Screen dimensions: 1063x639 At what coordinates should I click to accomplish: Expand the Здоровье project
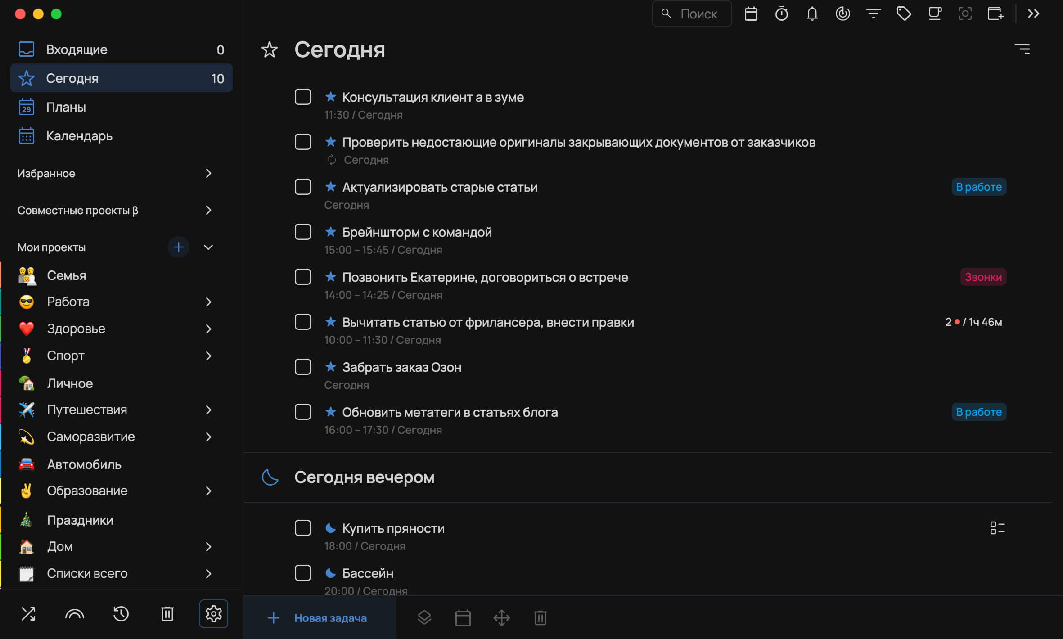[x=208, y=329]
